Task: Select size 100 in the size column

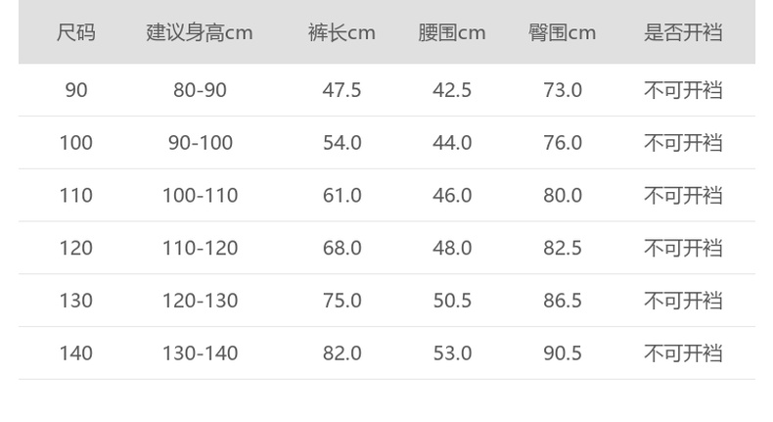Action: point(75,143)
